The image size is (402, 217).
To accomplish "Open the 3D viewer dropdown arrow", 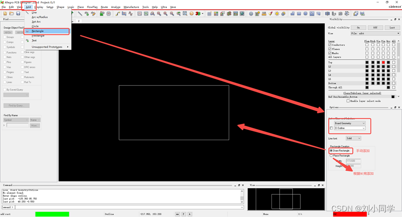I will click(x=203, y=13).
